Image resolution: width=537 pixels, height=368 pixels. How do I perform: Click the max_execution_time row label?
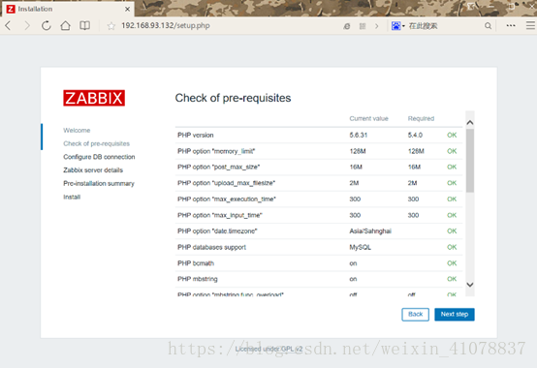pyautogui.click(x=227, y=199)
